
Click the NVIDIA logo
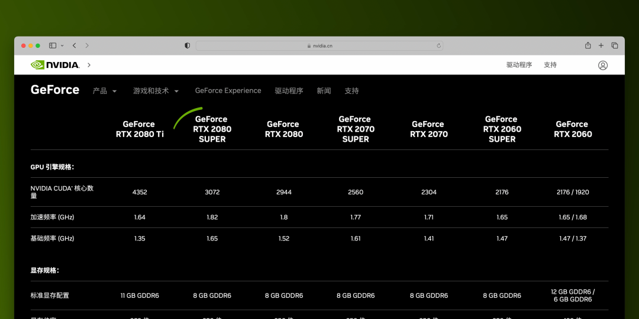pos(55,65)
